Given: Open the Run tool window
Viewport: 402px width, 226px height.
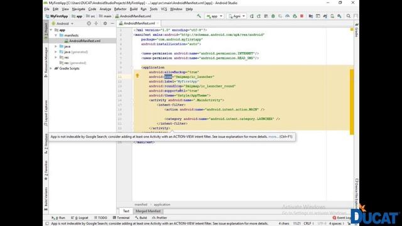Looking at the screenshot, I should click(x=58, y=218).
